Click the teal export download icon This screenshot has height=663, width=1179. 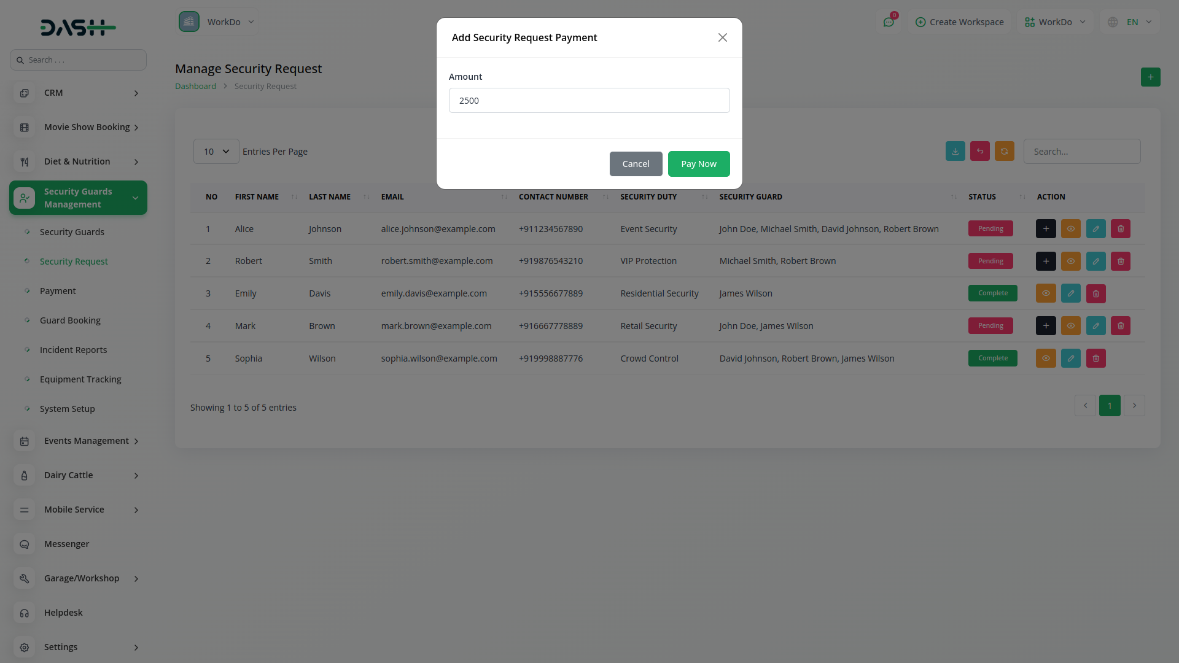pos(955,152)
